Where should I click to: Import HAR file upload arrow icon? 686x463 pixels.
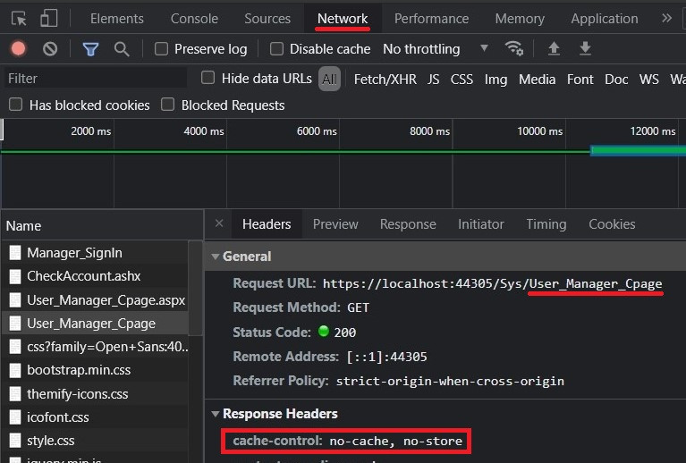pyautogui.click(x=554, y=48)
